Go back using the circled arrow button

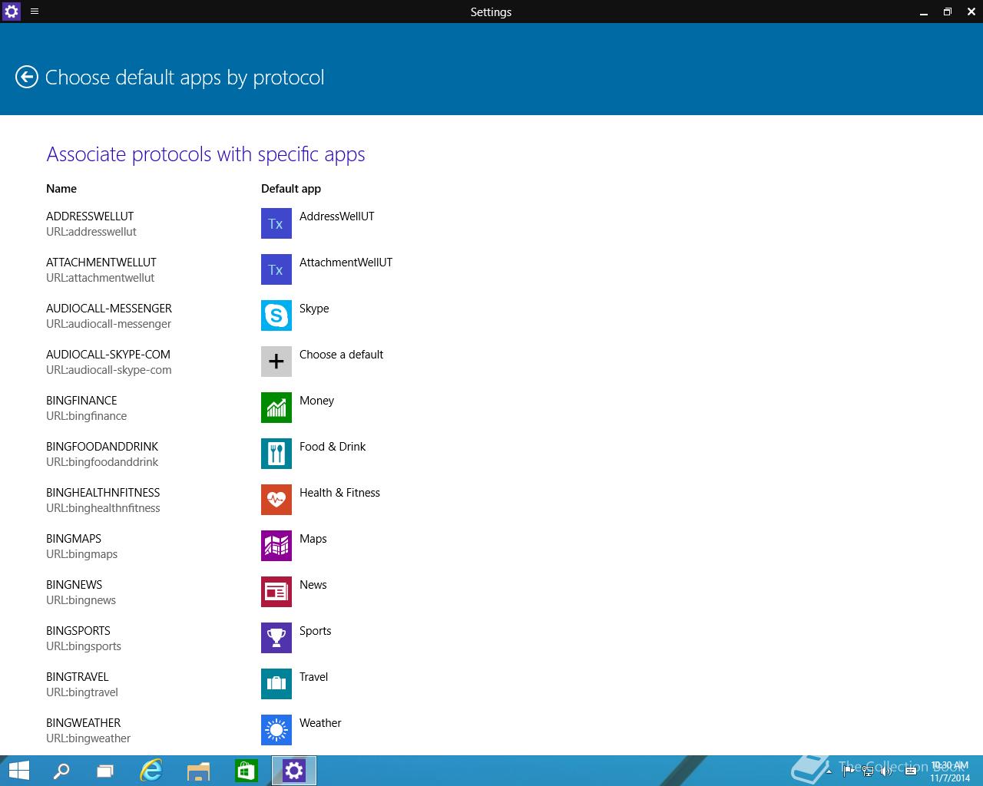point(27,77)
